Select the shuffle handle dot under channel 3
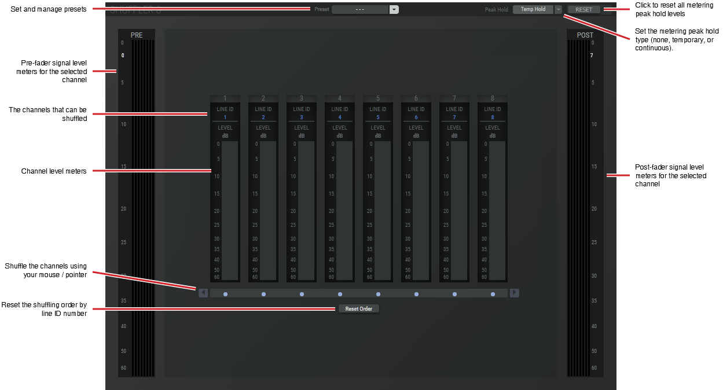Viewport: 723px width, 390px height. click(x=302, y=294)
